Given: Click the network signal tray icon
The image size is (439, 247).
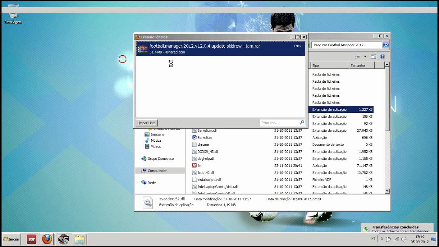Looking at the screenshot, I should [x=396, y=239].
